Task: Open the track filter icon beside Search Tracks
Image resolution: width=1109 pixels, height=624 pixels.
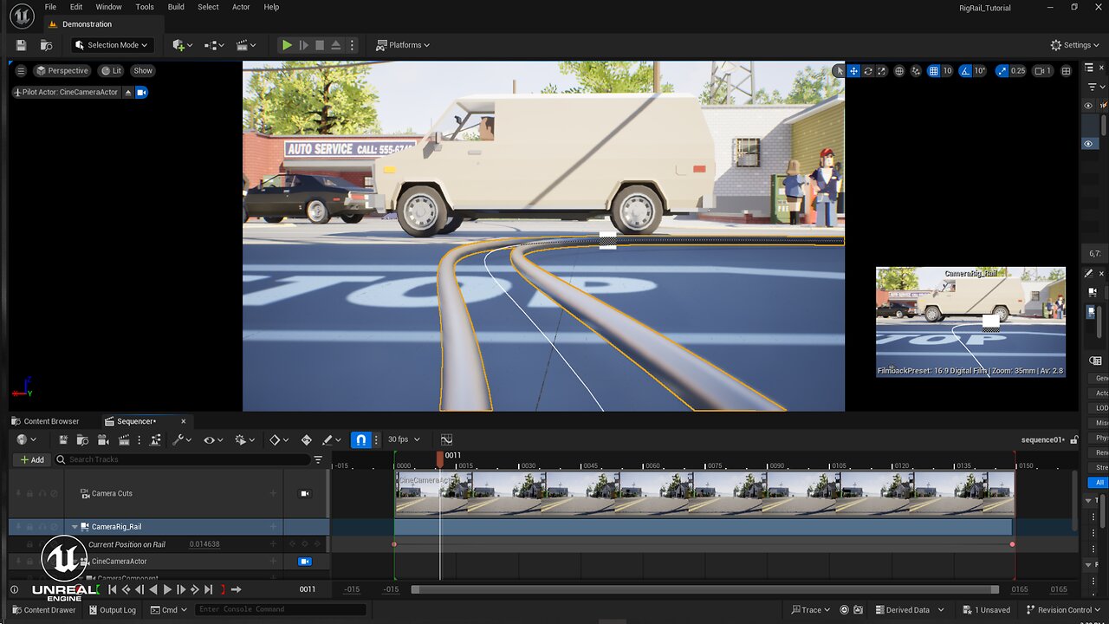Action: (x=318, y=460)
